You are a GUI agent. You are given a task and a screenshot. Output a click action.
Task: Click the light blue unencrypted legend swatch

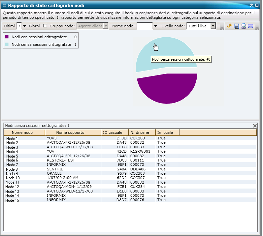tap(7, 44)
